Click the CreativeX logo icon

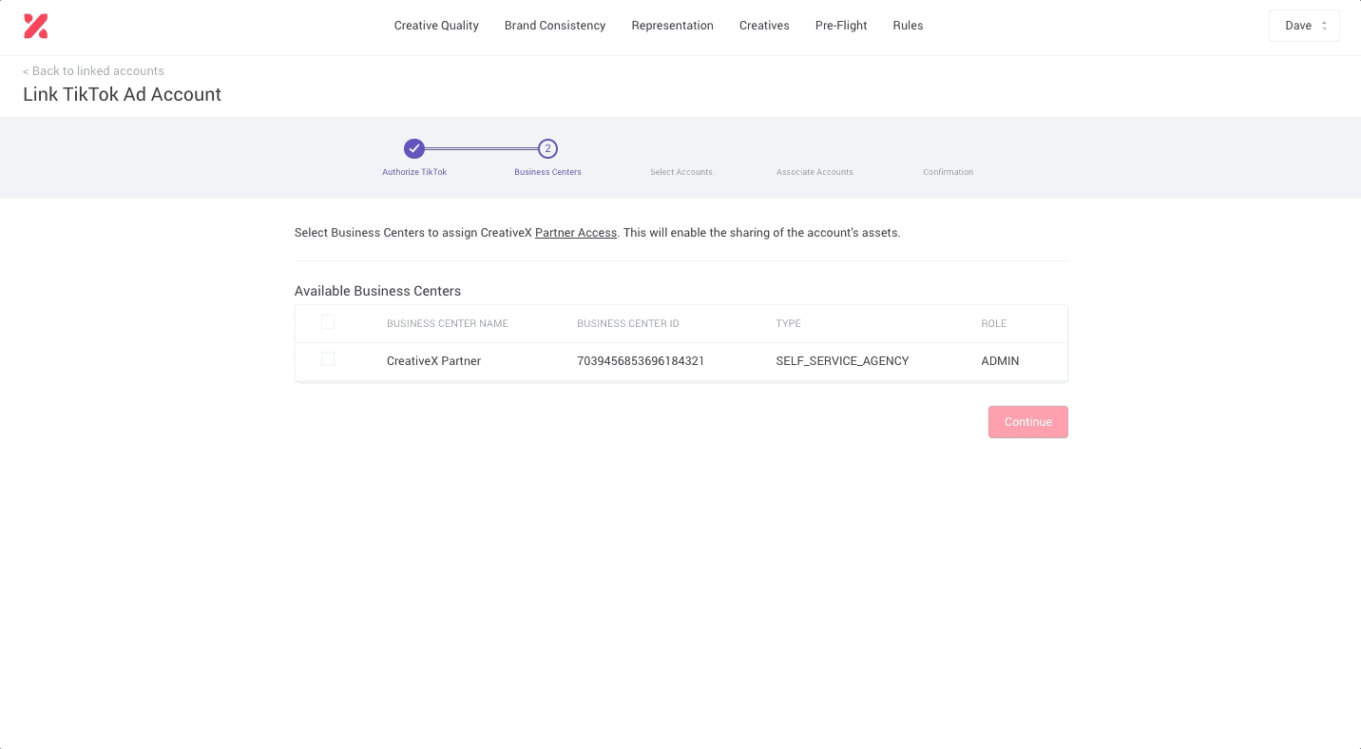(36, 27)
